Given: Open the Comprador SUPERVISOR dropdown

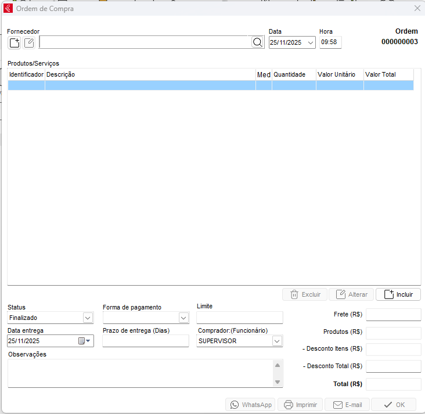Looking at the screenshot, I should coord(277,341).
